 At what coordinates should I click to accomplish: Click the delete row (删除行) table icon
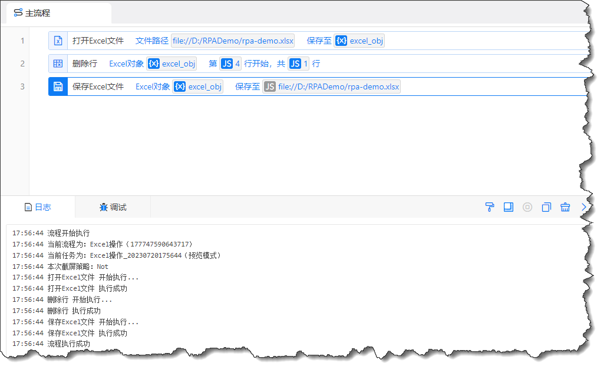tap(58, 64)
